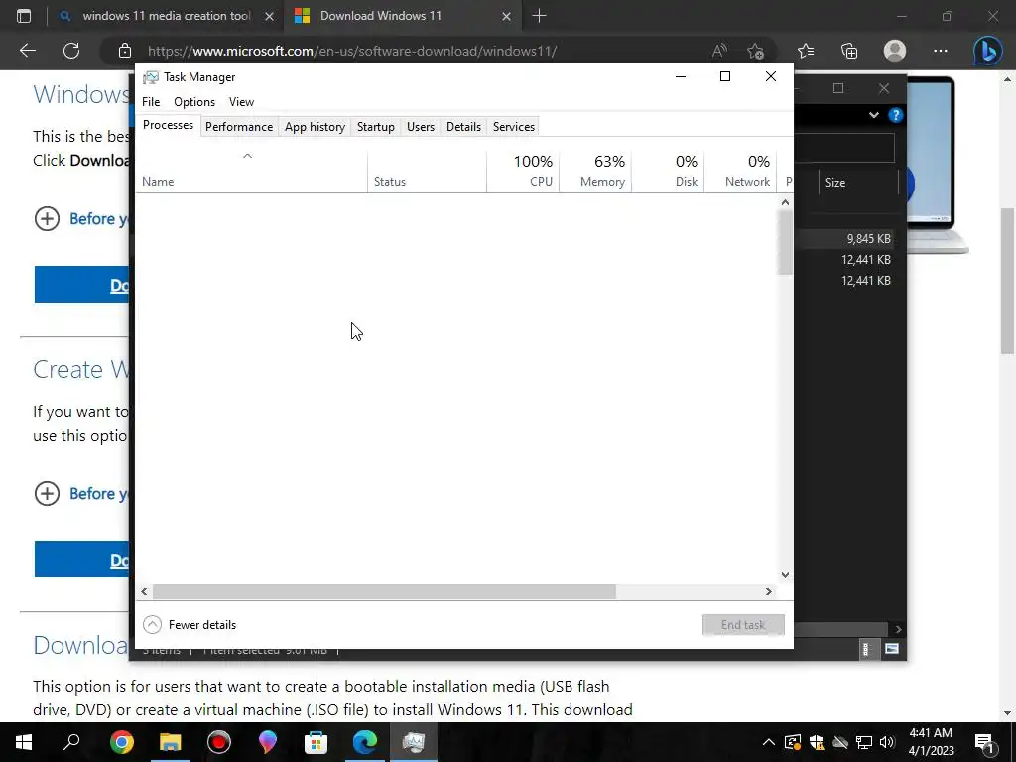Switch File Explorer to large icons view
This screenshot has width=1016, height=762.
[x=892, y=649]
